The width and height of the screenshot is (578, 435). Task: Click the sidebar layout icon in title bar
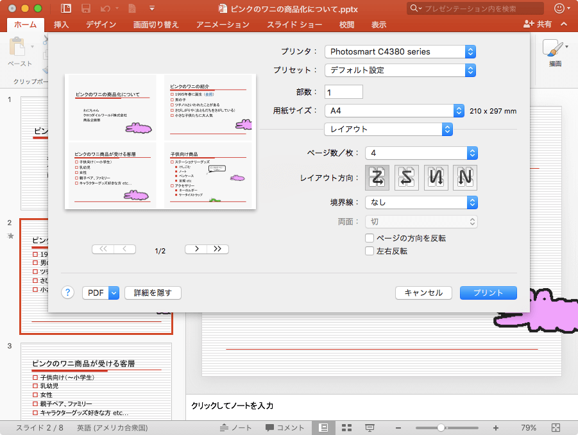66,8
